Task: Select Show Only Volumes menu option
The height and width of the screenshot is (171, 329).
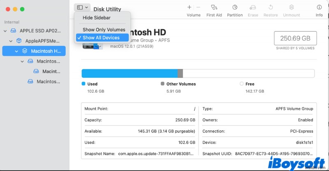Action: (x=104, y=30)
